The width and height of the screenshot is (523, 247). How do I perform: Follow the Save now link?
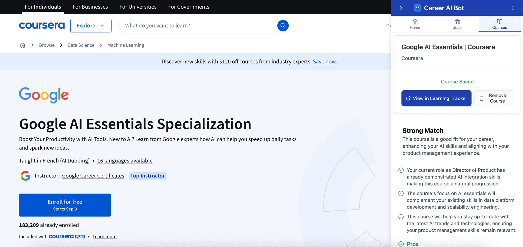click(324, 62)
